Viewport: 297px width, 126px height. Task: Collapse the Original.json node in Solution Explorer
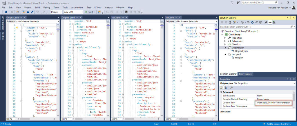coord(225,48)
